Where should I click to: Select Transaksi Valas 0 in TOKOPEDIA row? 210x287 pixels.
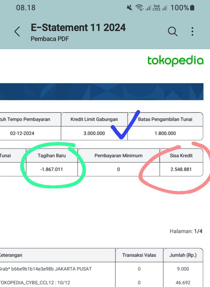click(139, 283)
